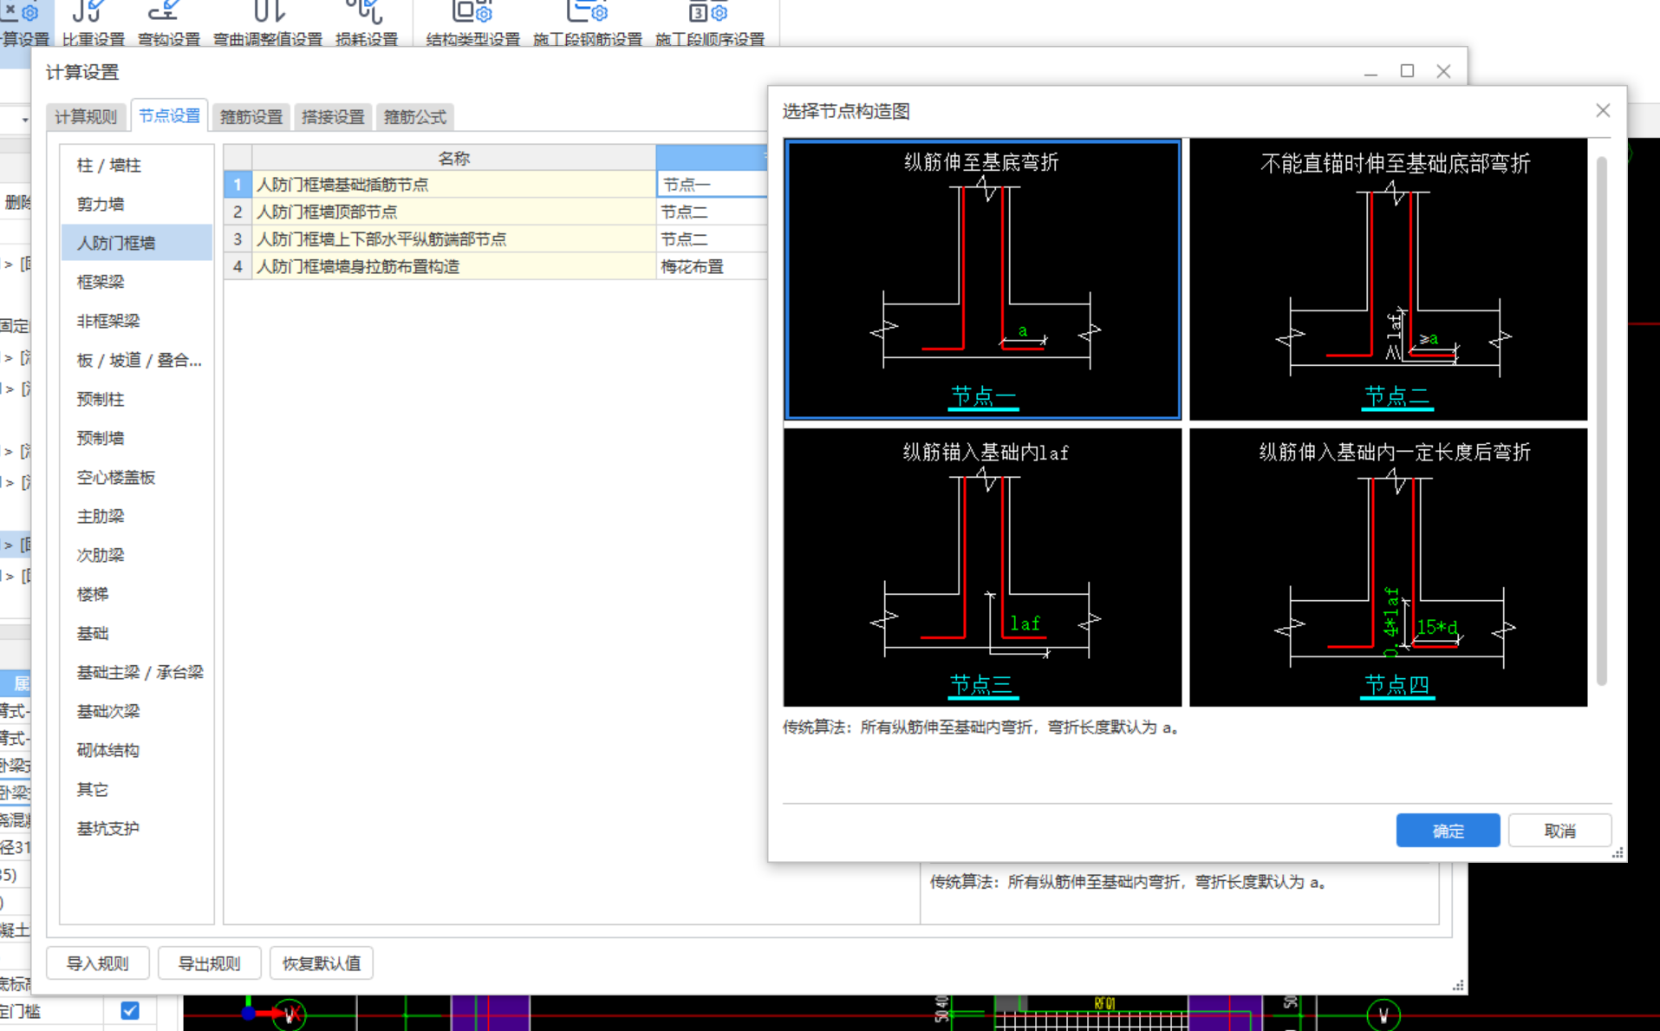This screenshot has height=1031, width=1660.
Task: Select 其它 category
Action: pos(137,789)
